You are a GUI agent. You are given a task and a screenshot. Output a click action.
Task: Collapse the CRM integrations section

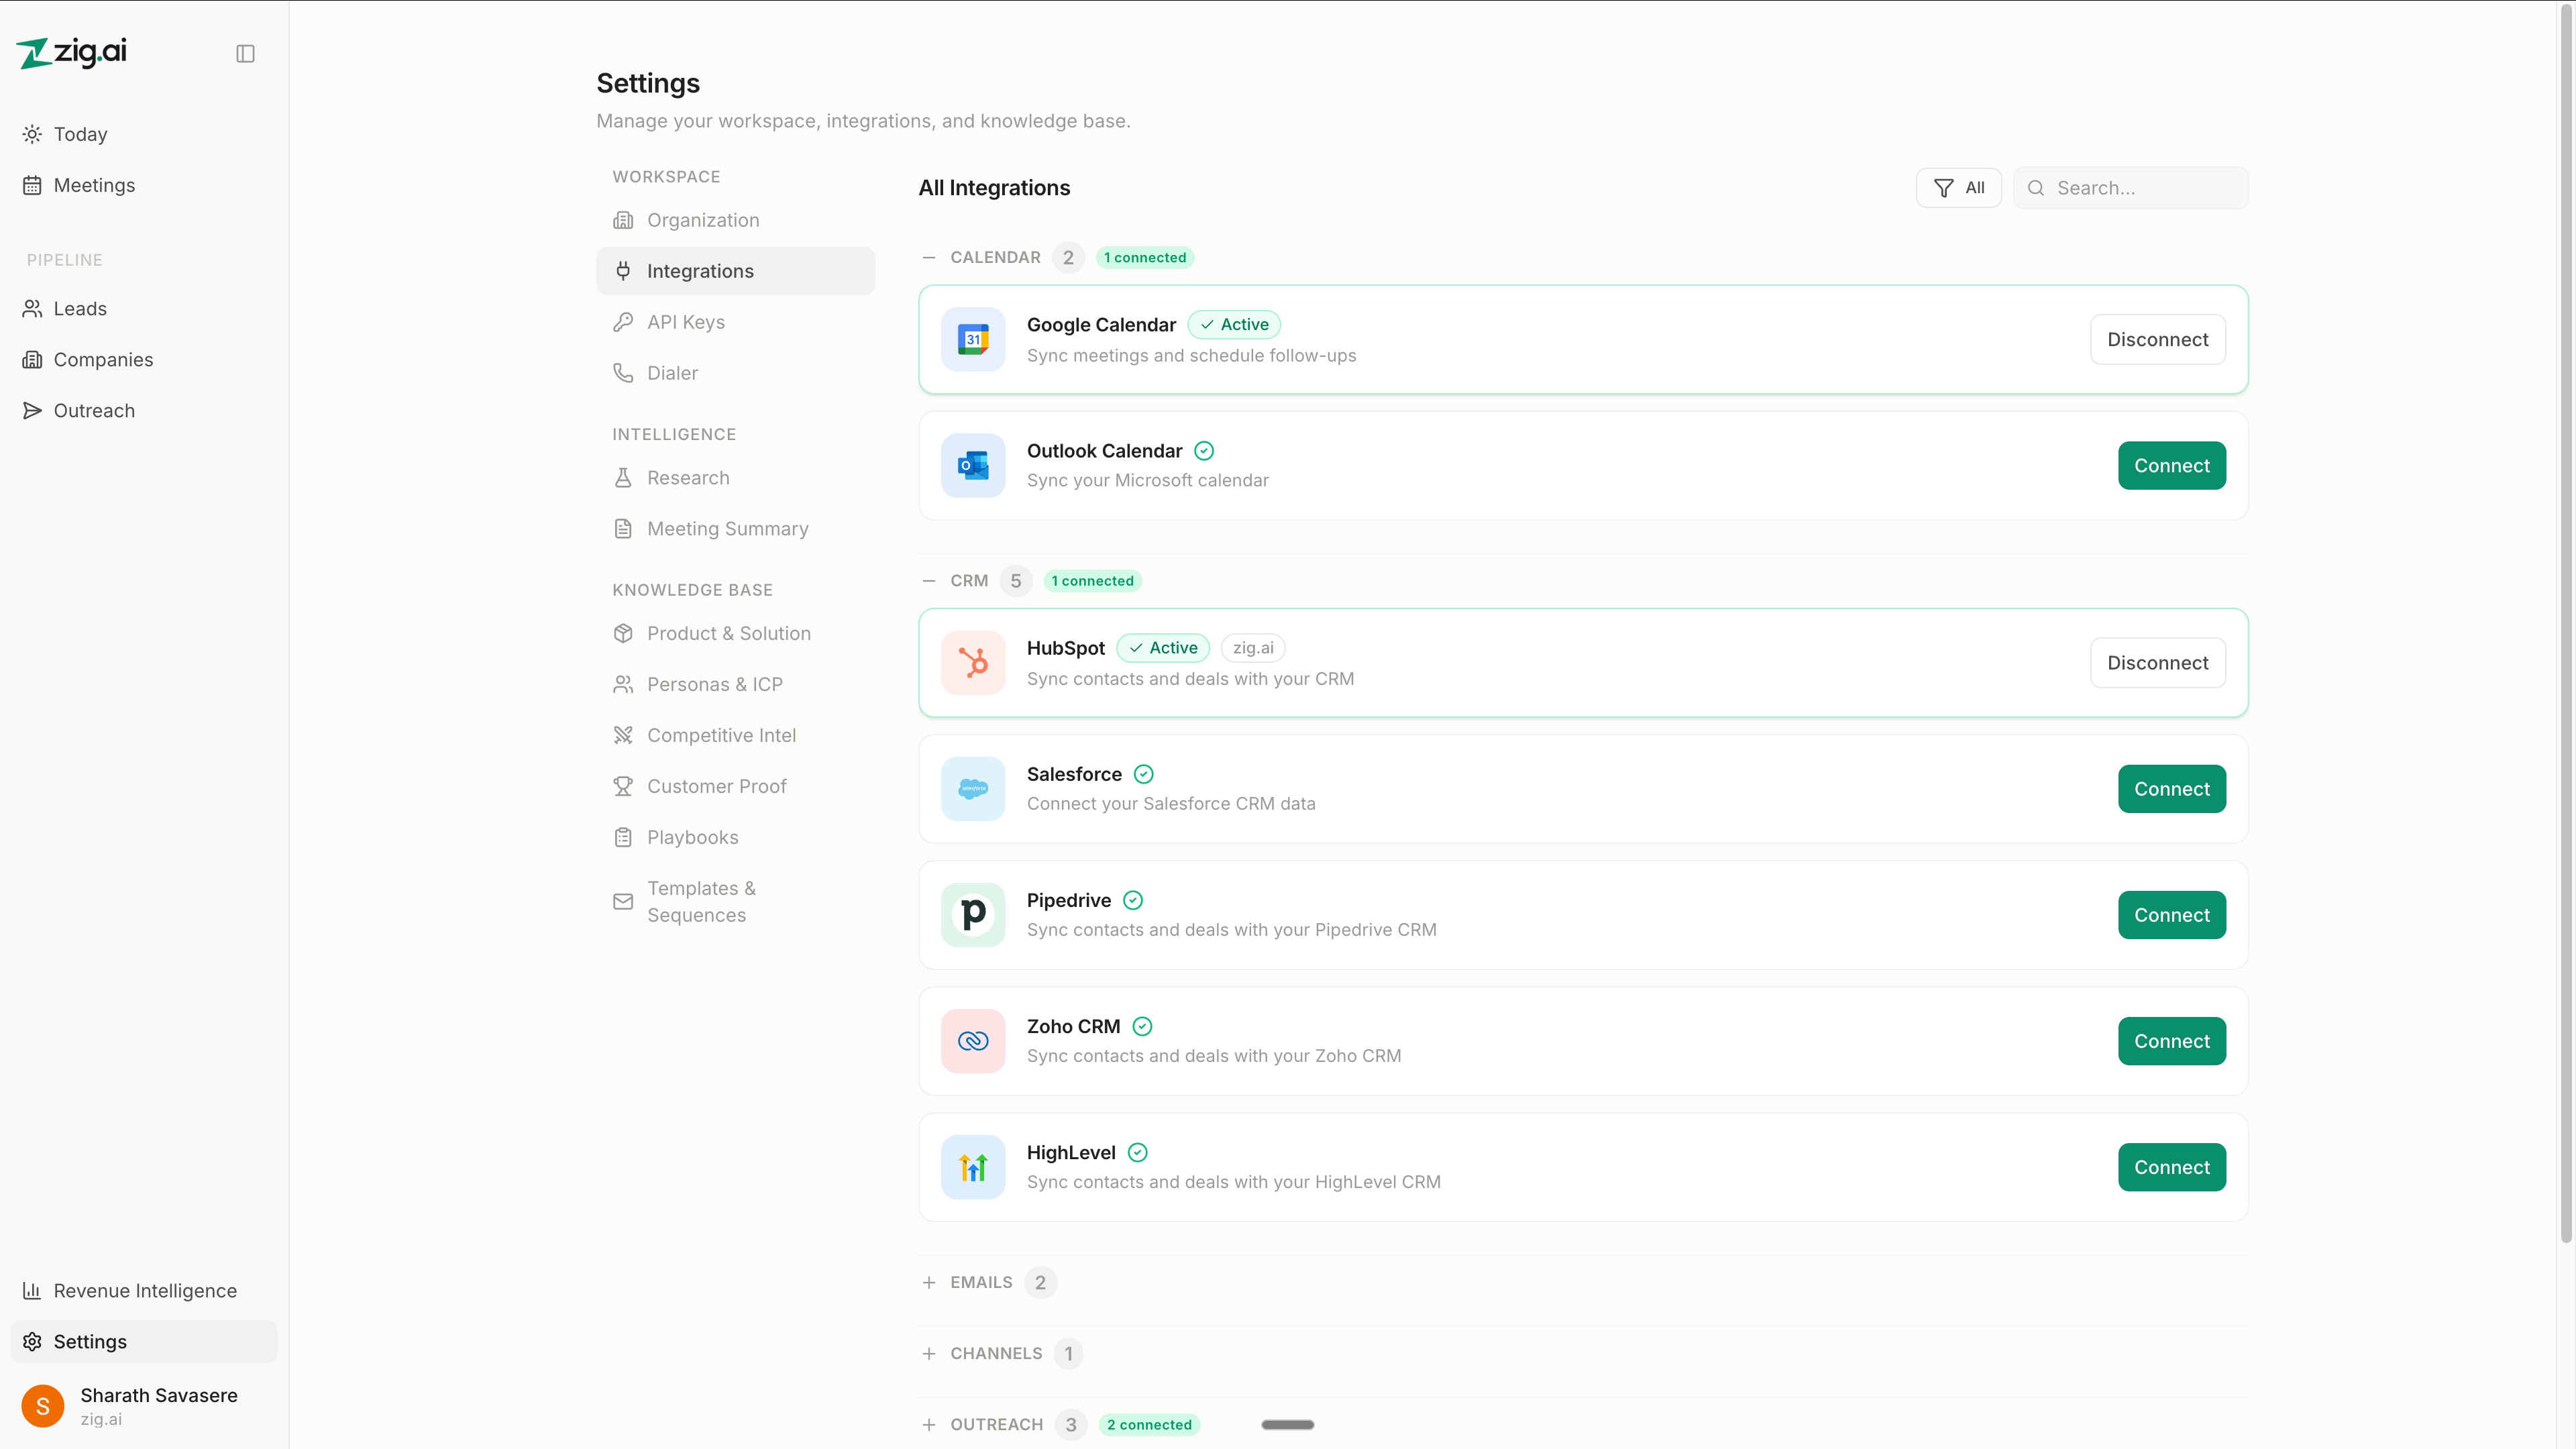pyautogui.click(x=929, y=581)
